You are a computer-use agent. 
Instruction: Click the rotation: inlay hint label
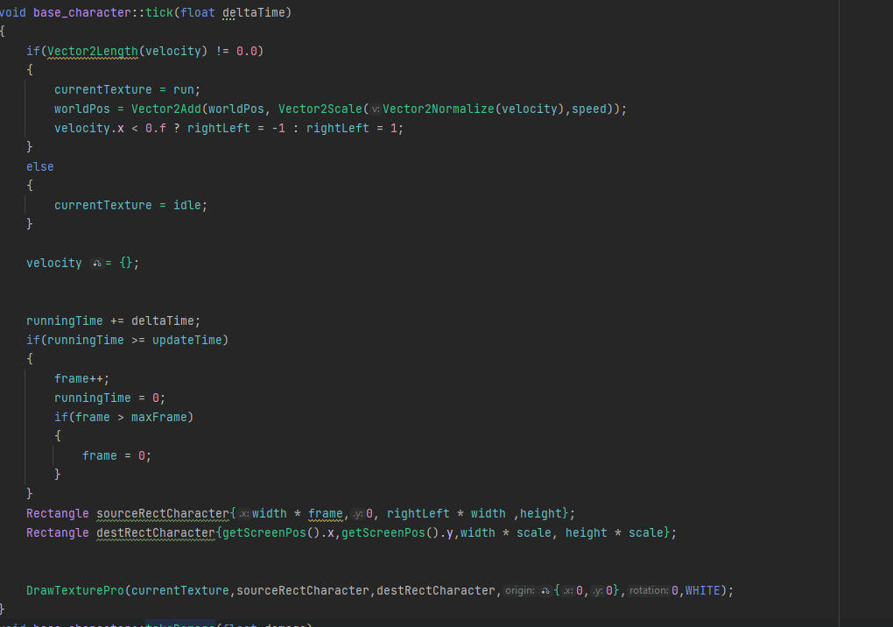pyautogui.click(x=648, y=589)
